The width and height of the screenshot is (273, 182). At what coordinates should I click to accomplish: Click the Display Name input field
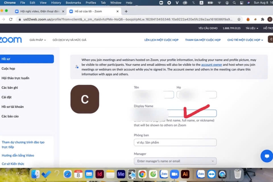click(175, 113)
